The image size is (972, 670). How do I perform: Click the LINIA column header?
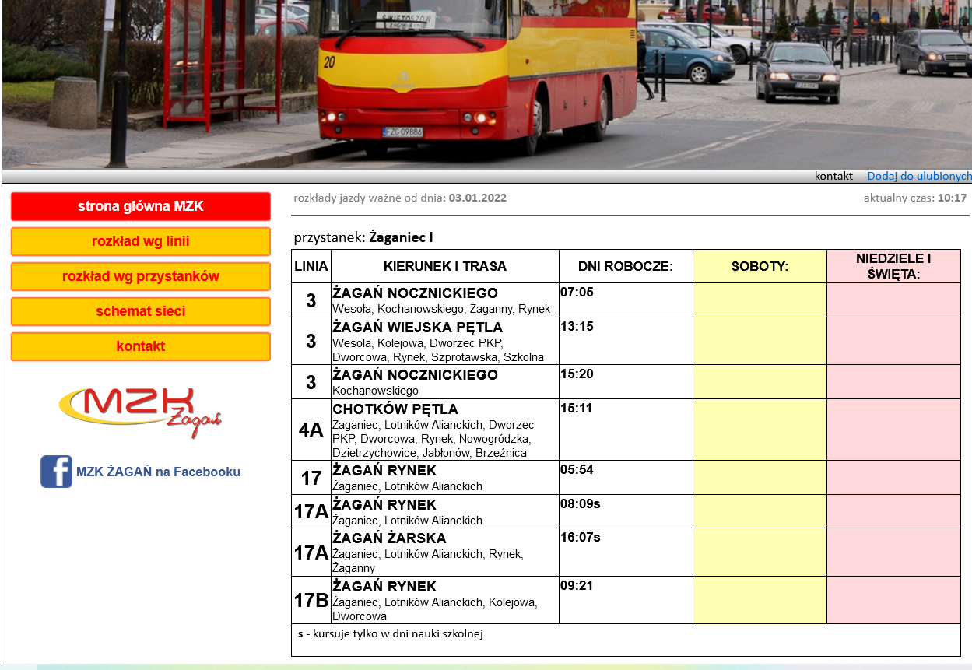coord(311,266)
